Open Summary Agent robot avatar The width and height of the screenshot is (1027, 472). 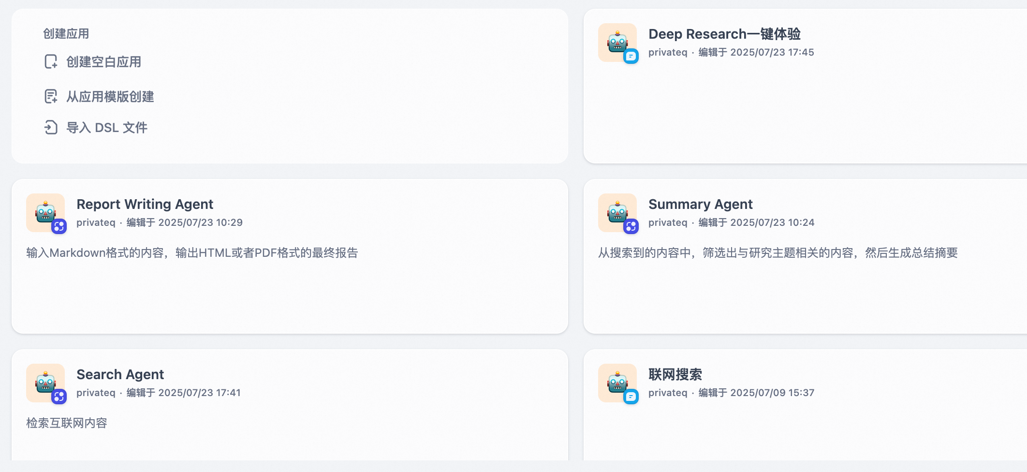pyautogui.click(x=617, y=213)
